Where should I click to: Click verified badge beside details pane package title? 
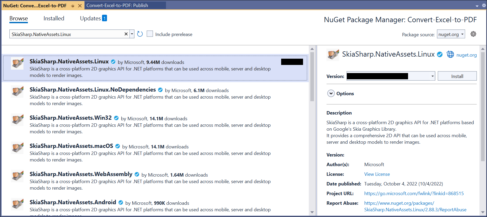coord(440,54)
